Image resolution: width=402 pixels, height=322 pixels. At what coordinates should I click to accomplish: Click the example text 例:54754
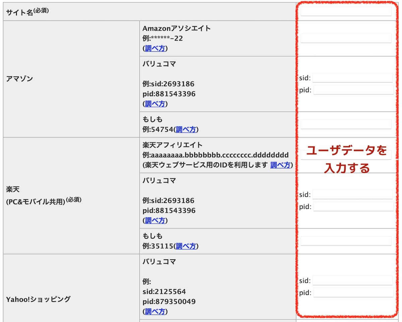157,129
